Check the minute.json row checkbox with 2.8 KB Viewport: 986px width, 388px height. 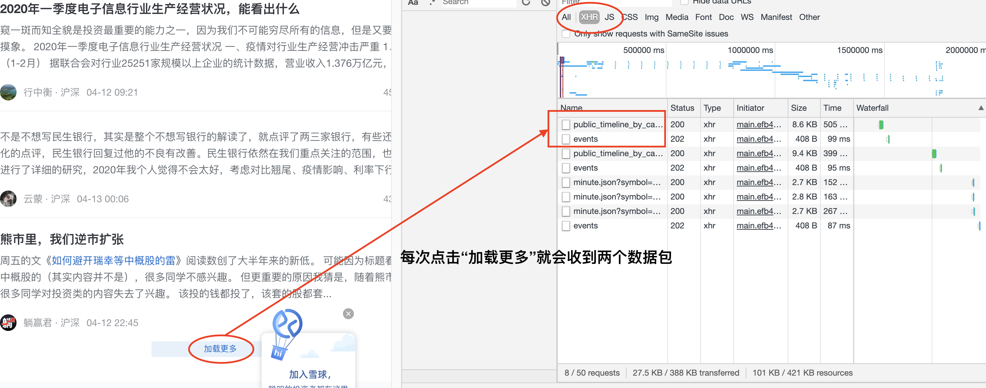(566, 197)
